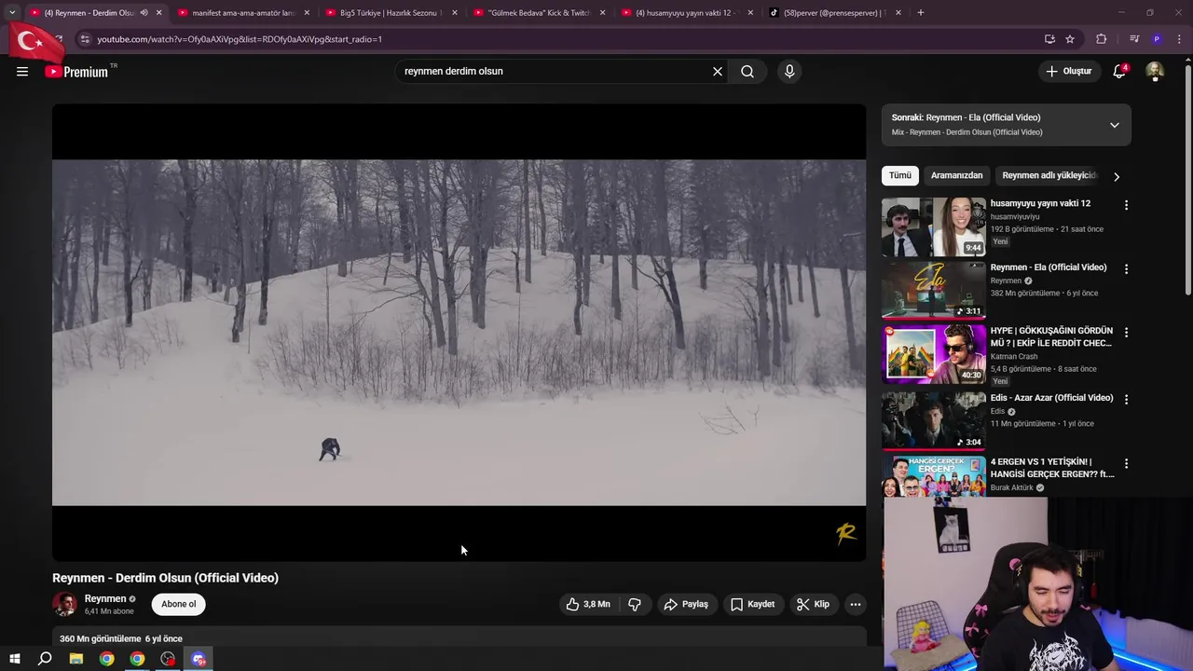This screenshot has height=671, width=1193.
Task: Open site information icon in address bar
Action: [85, 39]
